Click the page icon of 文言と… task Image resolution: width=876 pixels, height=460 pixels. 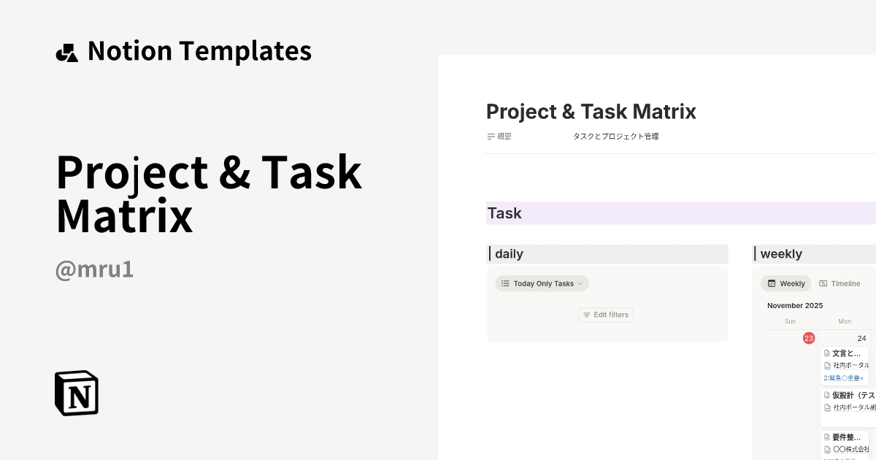tap(827, 353)
